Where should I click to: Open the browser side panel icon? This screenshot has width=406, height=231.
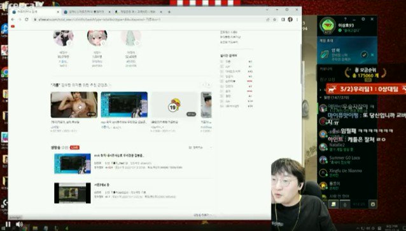[x=283, y=20]
